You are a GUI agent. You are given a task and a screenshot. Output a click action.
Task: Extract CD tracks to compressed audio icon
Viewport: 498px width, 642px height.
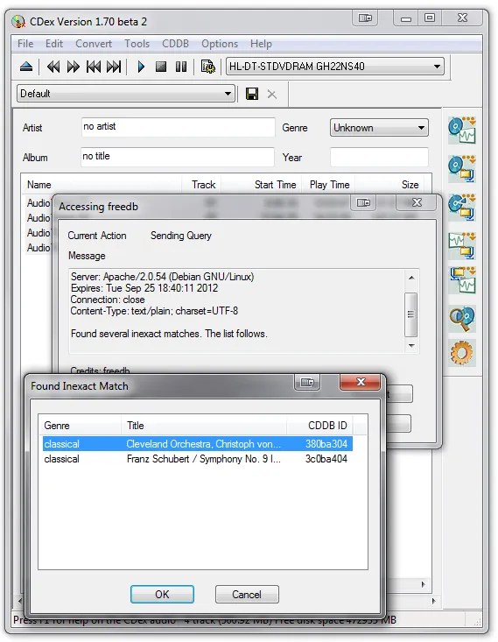tap(462, 169)
